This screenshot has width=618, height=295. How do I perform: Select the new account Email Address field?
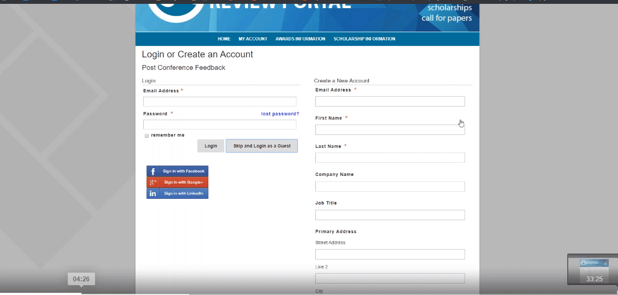(390, 101)
